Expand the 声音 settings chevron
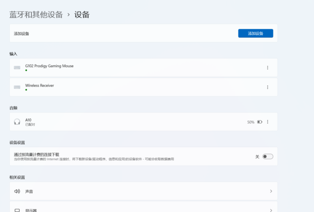Screen dimensions: 314x212 [271, 191]
